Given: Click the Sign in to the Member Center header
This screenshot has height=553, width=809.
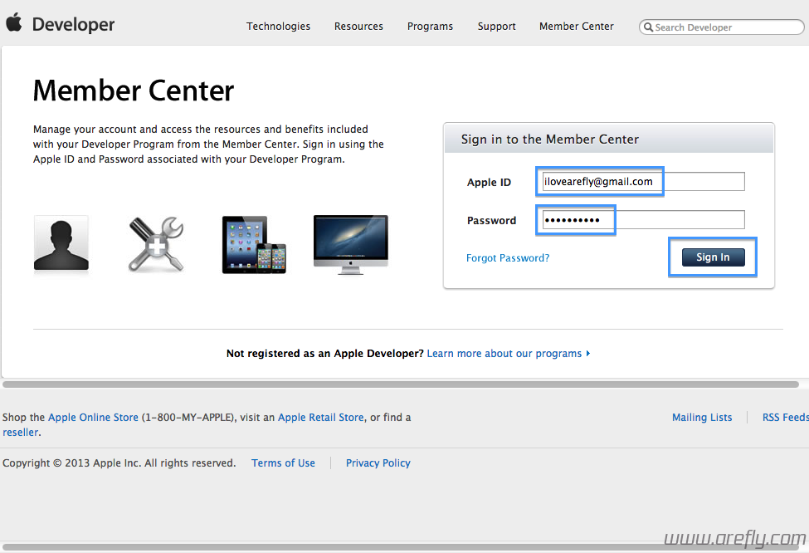Looking at the screenshot, I should (x=550, y=139).
